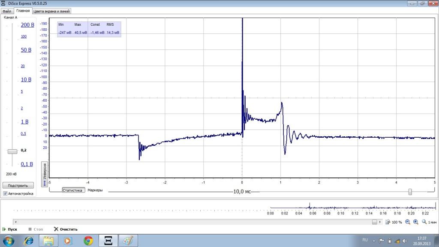Set Channel A range to 10 В

26,80
